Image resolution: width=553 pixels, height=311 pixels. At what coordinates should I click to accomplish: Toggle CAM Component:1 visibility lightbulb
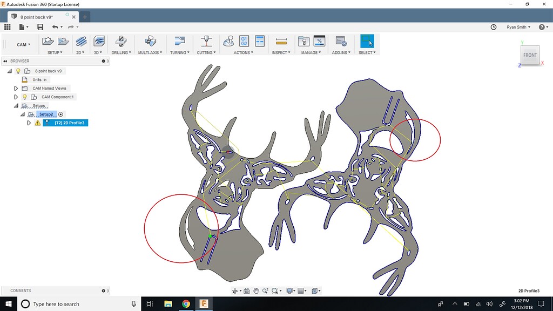click(x=25, y=97)
